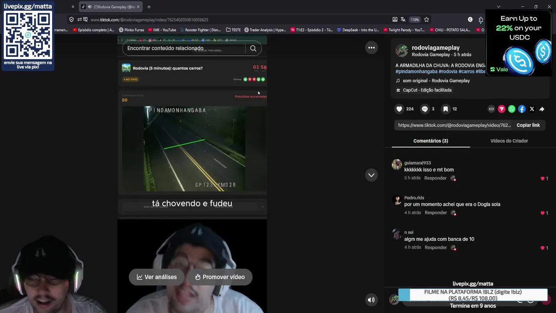The image size is (556, 313).
Task: Open comments via the speech bubble icon
Action: click(425, 109)
